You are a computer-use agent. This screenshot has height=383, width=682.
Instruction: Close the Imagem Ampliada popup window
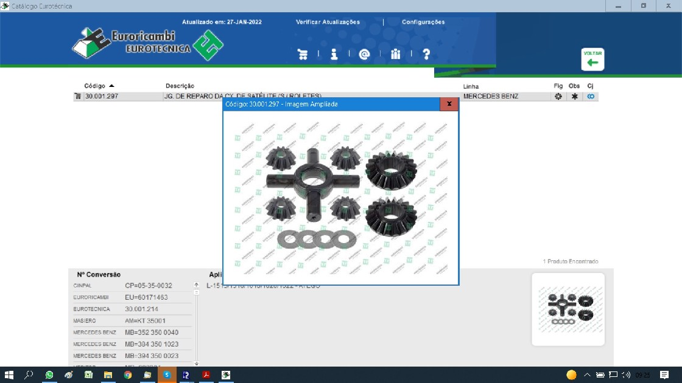449,104
